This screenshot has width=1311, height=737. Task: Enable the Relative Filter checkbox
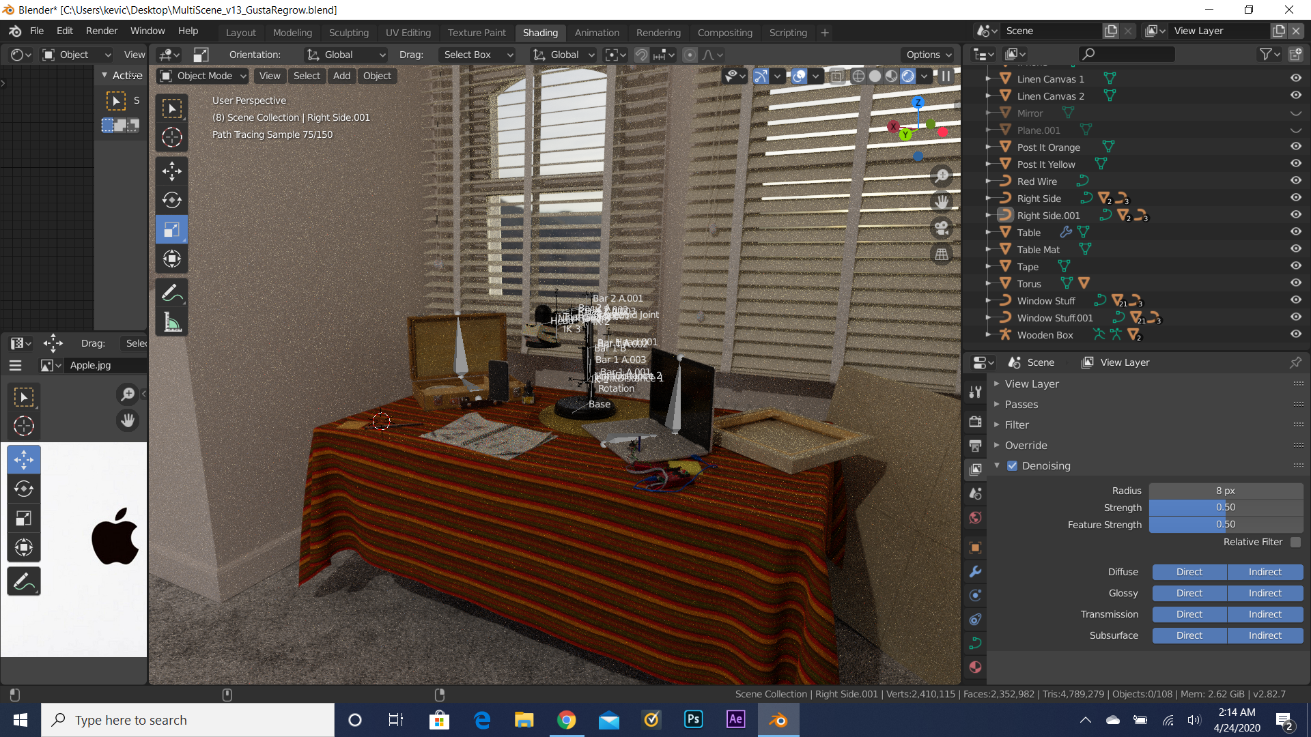tap(1295, 542)
